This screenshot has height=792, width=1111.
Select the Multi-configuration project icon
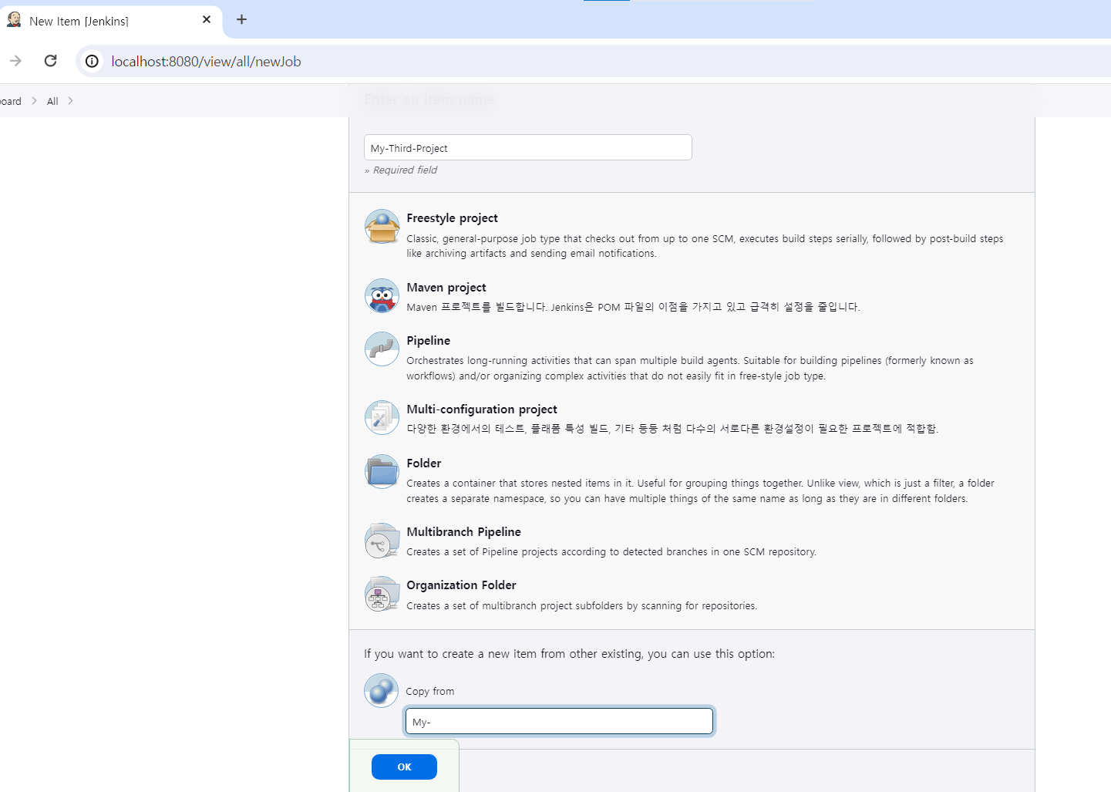[x=382, y=418]
